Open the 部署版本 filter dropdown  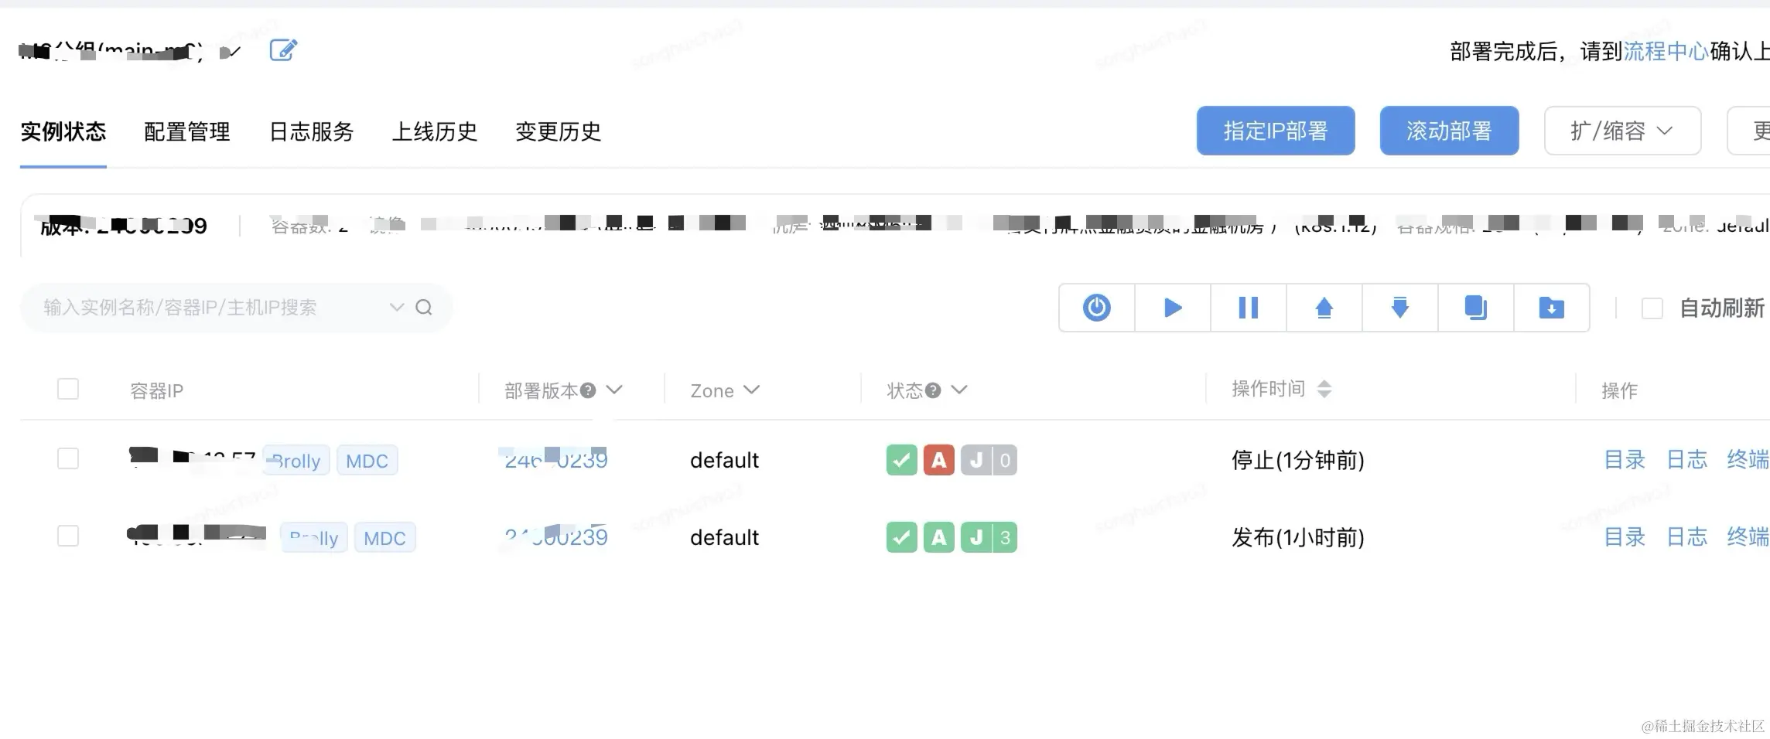[x=614, y=390]
